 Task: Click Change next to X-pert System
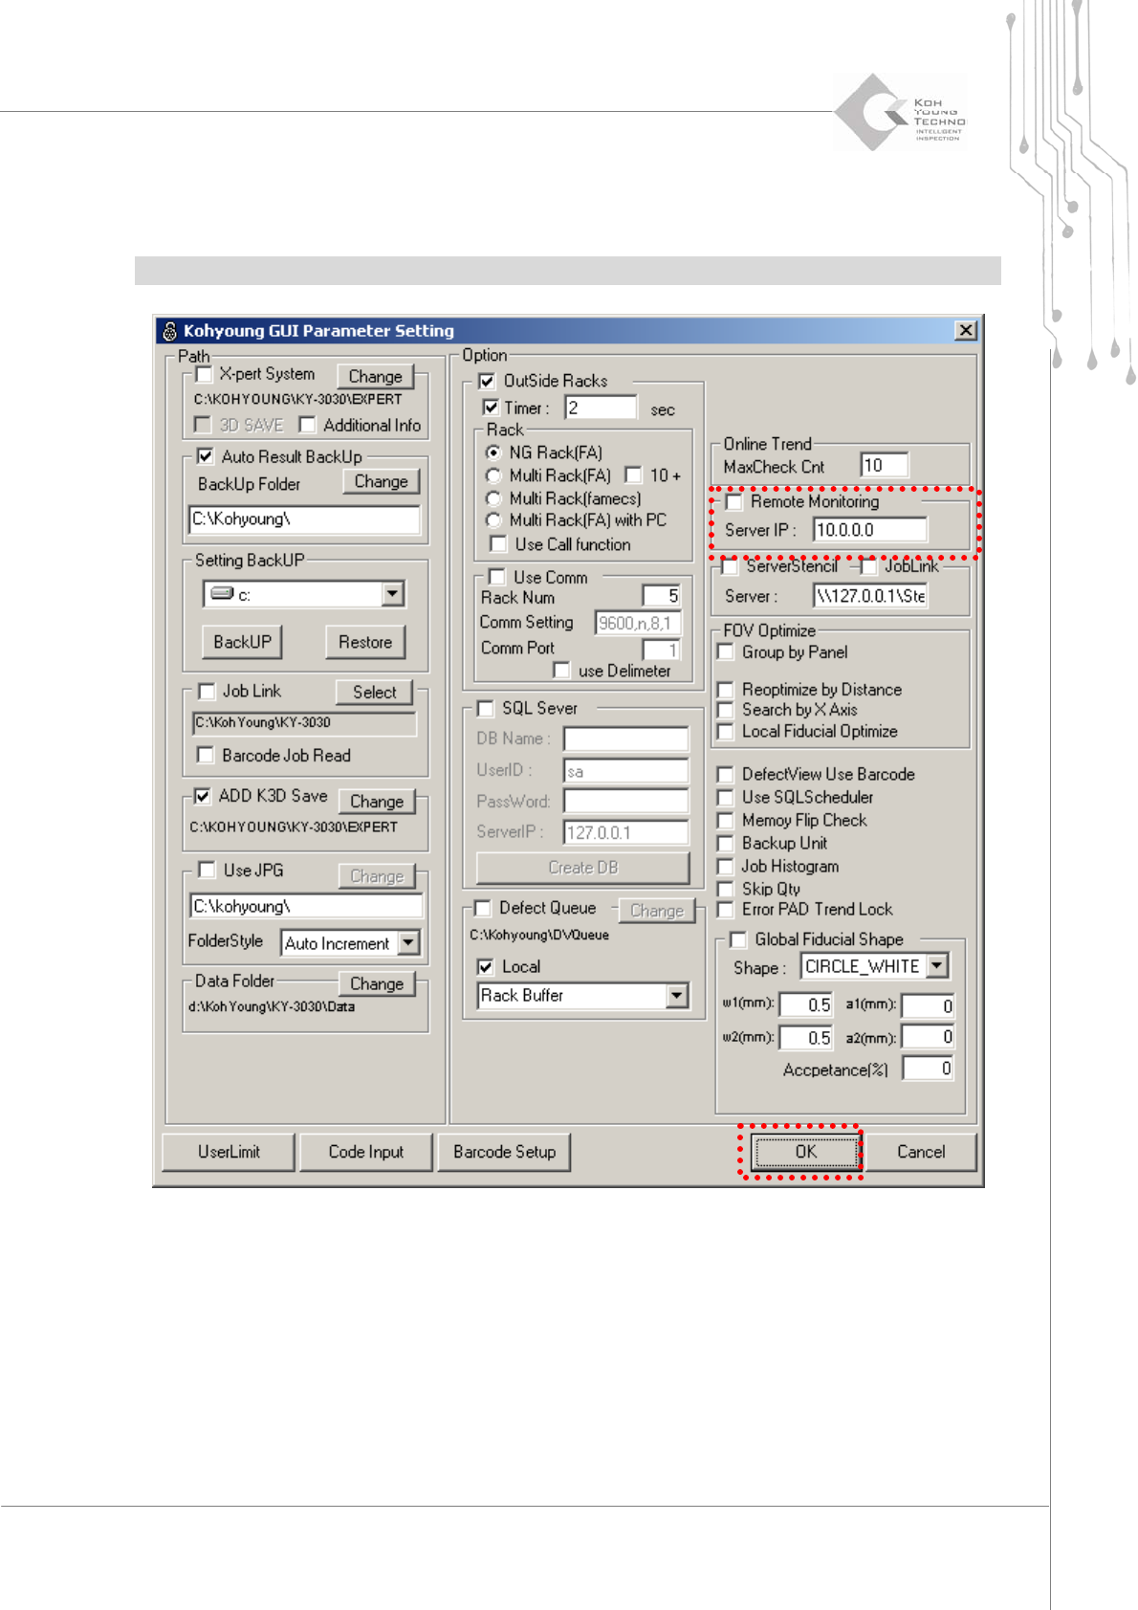[376, 377]
